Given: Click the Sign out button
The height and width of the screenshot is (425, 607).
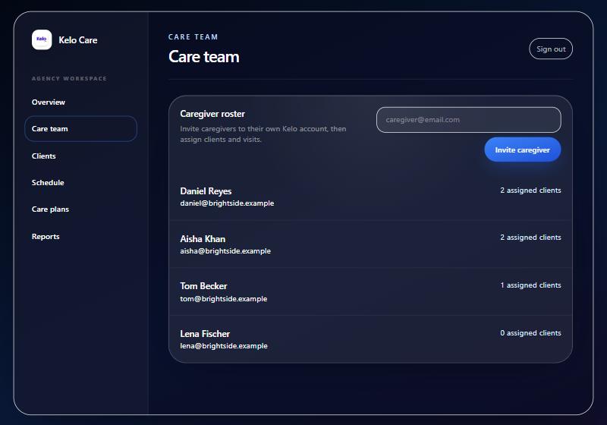Looking at the screenshot, I should point(551,49).
